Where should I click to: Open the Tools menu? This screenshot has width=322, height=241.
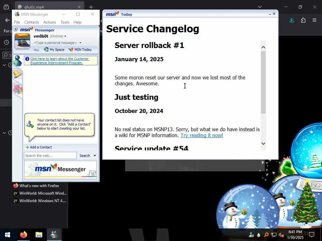pos(65,22)
